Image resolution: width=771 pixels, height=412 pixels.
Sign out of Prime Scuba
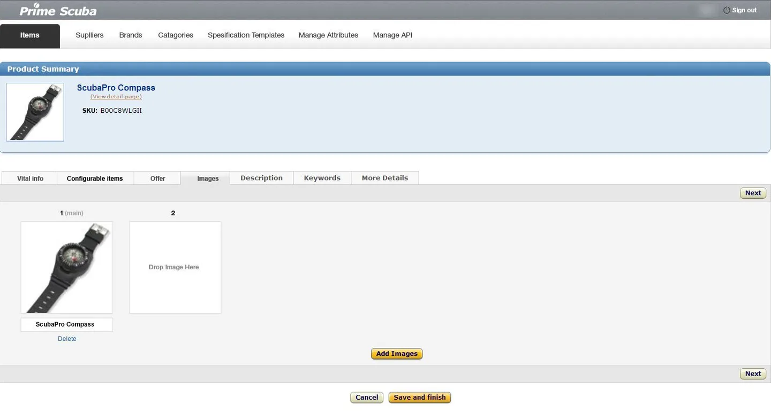point(744,10)
